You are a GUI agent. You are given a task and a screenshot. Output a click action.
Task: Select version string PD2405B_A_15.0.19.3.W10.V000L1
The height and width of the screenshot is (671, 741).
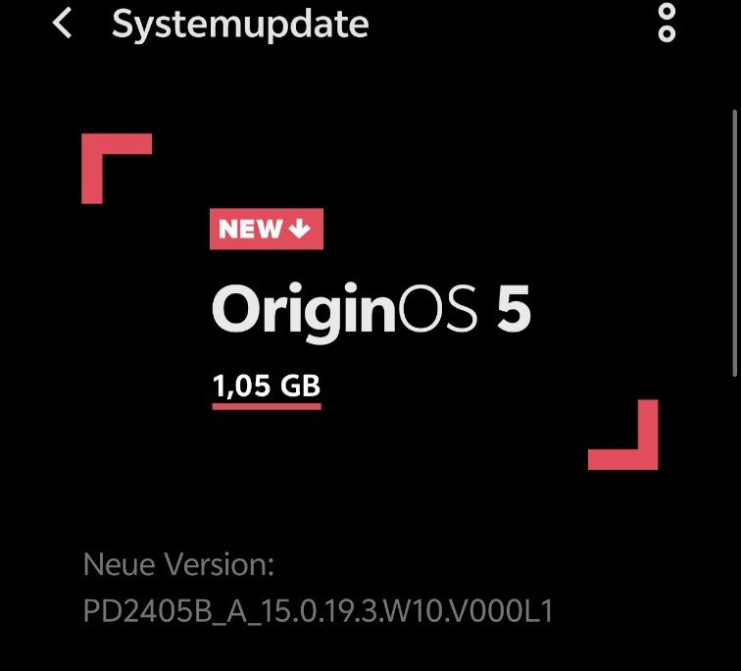tap(318, 611)
